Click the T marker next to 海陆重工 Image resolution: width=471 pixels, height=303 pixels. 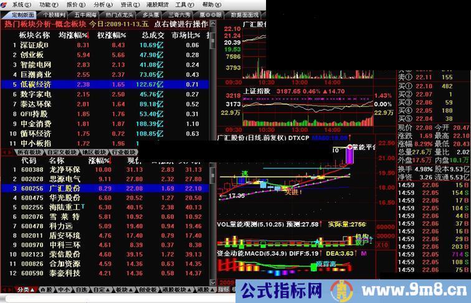click(x=82, y=207)
